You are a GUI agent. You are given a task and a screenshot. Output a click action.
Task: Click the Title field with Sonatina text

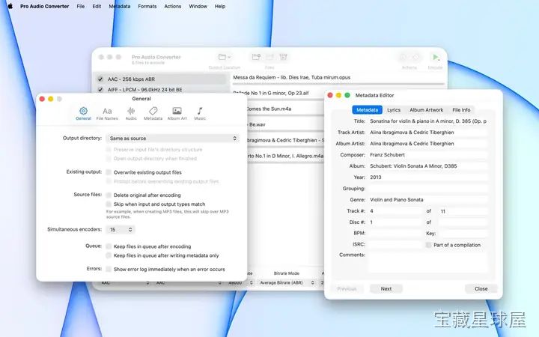[x=428, y=121]
